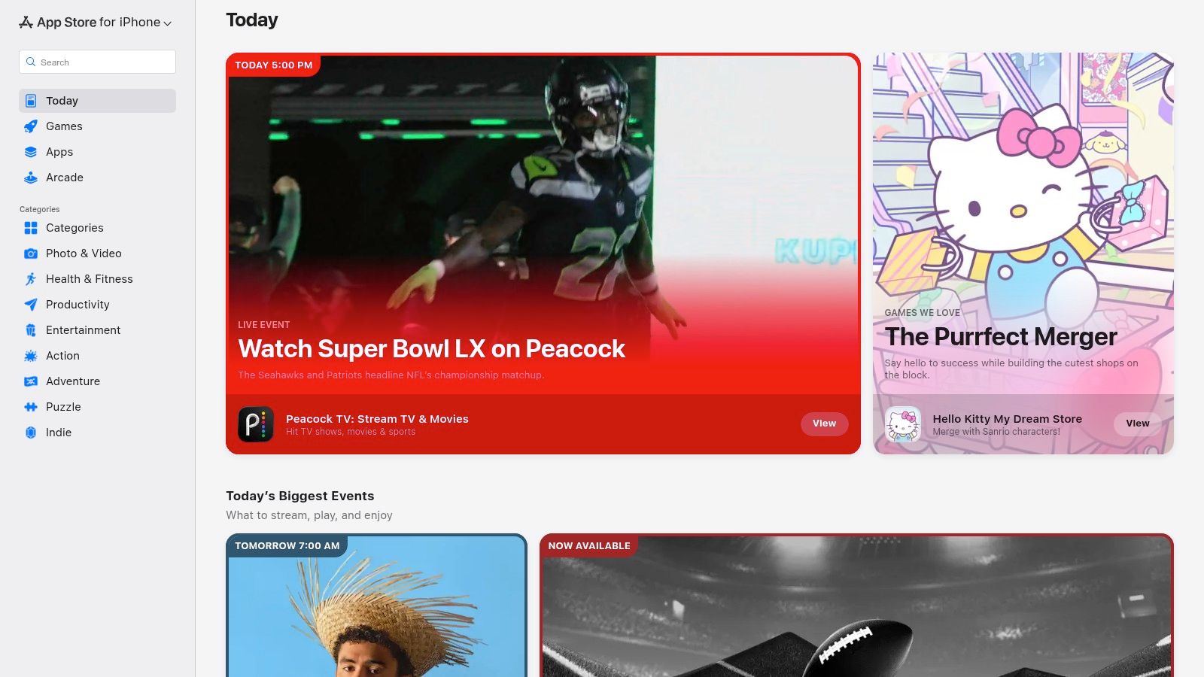Click the Hello Kitty My Dream Store title
1204x677 pixels.
(x=1008, y=419)
